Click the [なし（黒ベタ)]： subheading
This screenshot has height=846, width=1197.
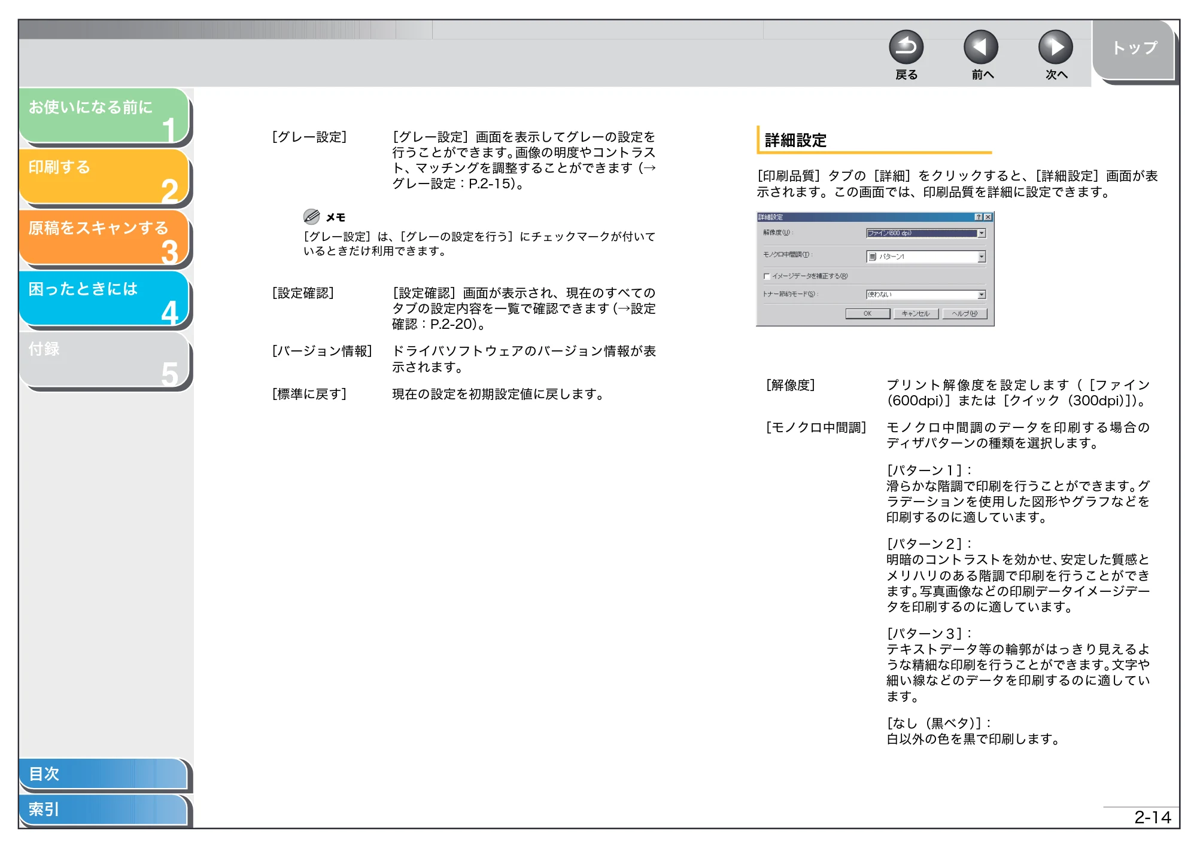click(939, 723)
